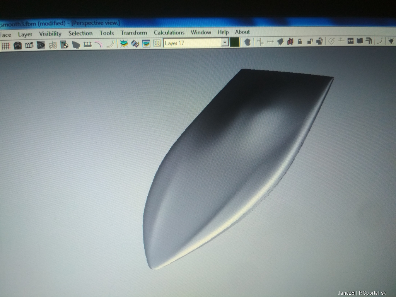Open the Tools menu
This screenshot has height=297, width=396.
tap(107, 33)
